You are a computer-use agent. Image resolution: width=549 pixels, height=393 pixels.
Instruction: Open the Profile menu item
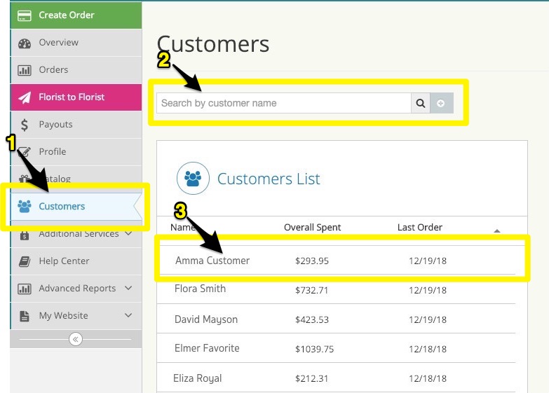click(x=53, y=151)
